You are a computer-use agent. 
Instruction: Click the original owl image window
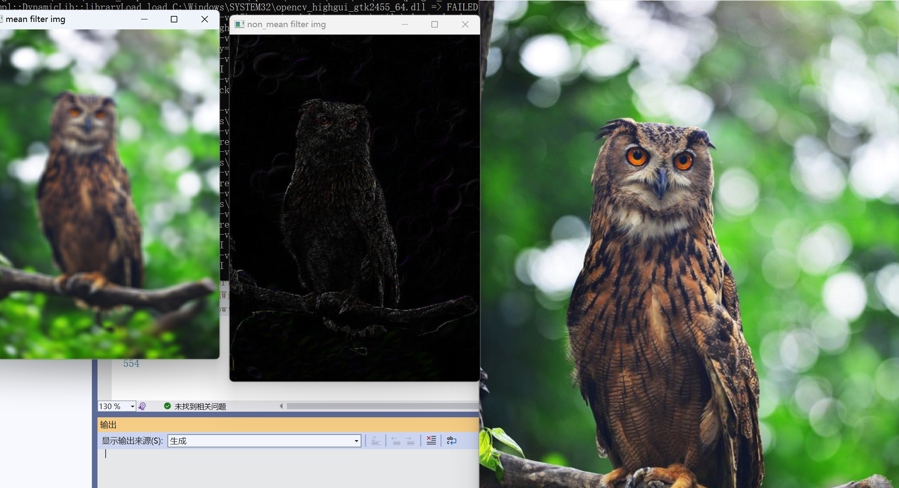coord(690,259)
